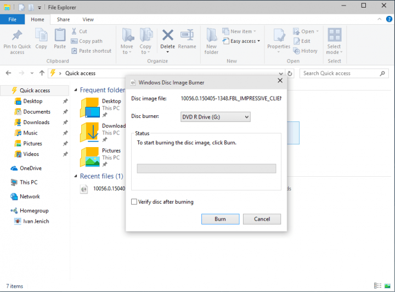Screen dimensions: 395x292
Task: Click the Quick access address bar
Action: pyautogui.click(x=166, y=74)
